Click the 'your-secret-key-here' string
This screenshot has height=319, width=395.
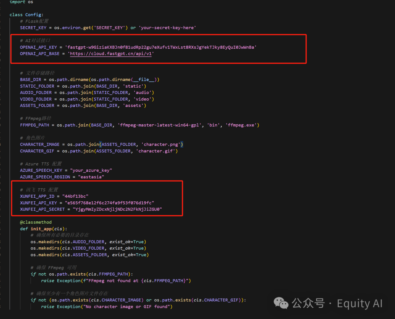click(167, 28)
